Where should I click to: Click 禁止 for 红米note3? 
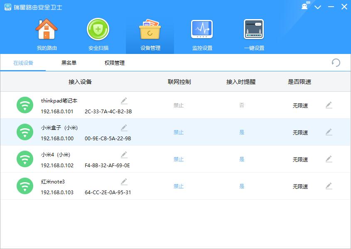tap(179, 186)
